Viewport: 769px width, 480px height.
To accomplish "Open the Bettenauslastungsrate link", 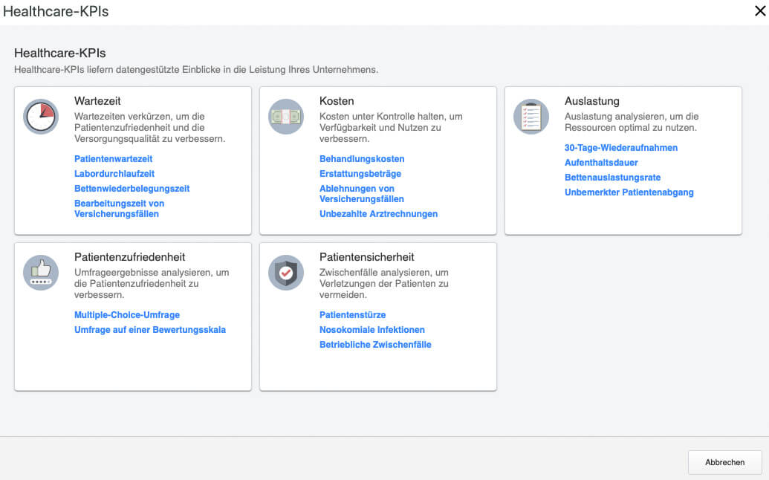I will click(x=612, y=178).
